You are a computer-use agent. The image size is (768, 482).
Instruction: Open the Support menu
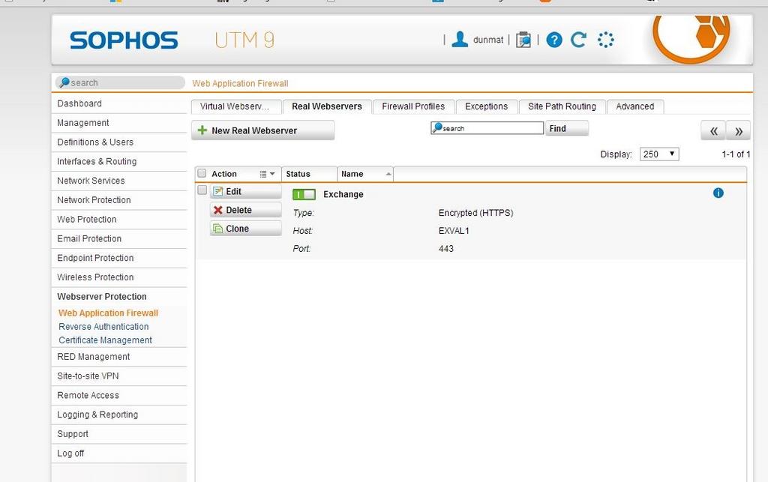point(119,435)
